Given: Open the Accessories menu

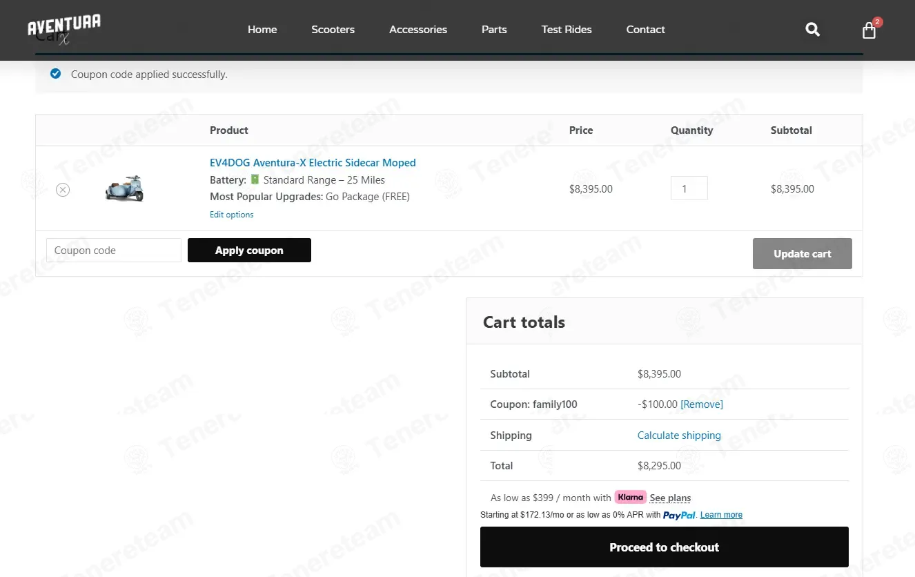Looking at the screenshot, I should coord(418,30).
